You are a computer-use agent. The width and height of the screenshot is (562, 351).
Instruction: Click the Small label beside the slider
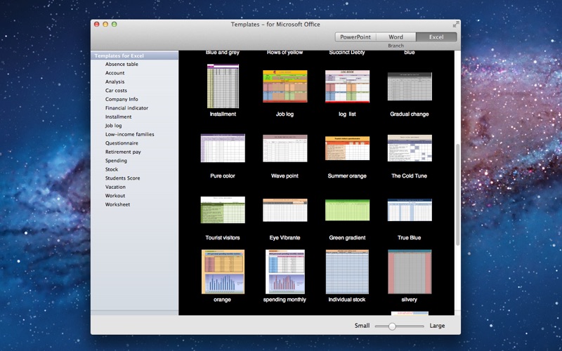coord(362,326)
